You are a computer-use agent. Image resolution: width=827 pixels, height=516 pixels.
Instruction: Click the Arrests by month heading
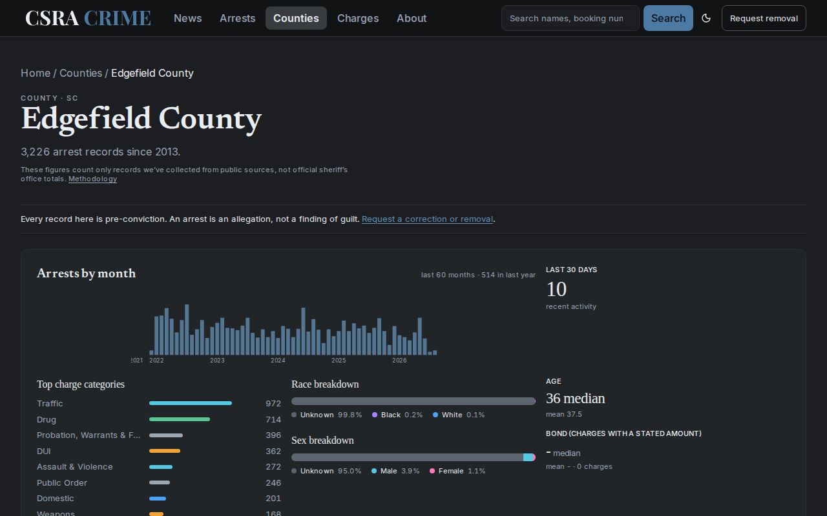(x=87, y=273)
